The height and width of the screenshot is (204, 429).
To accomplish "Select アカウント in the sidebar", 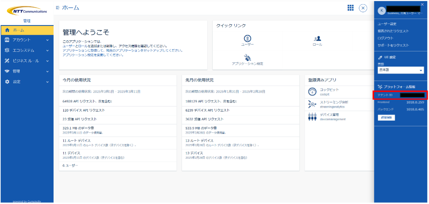I will (27, 40).
